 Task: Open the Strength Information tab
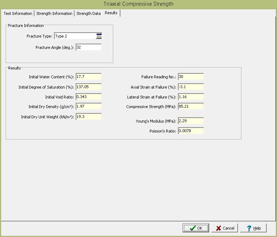(54, 13)
